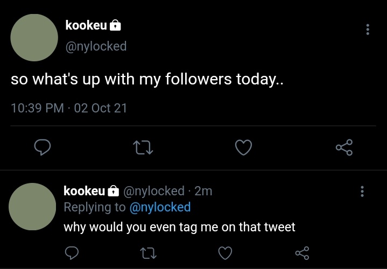Retweet the "so what's up" tweet

click(143, 147)
